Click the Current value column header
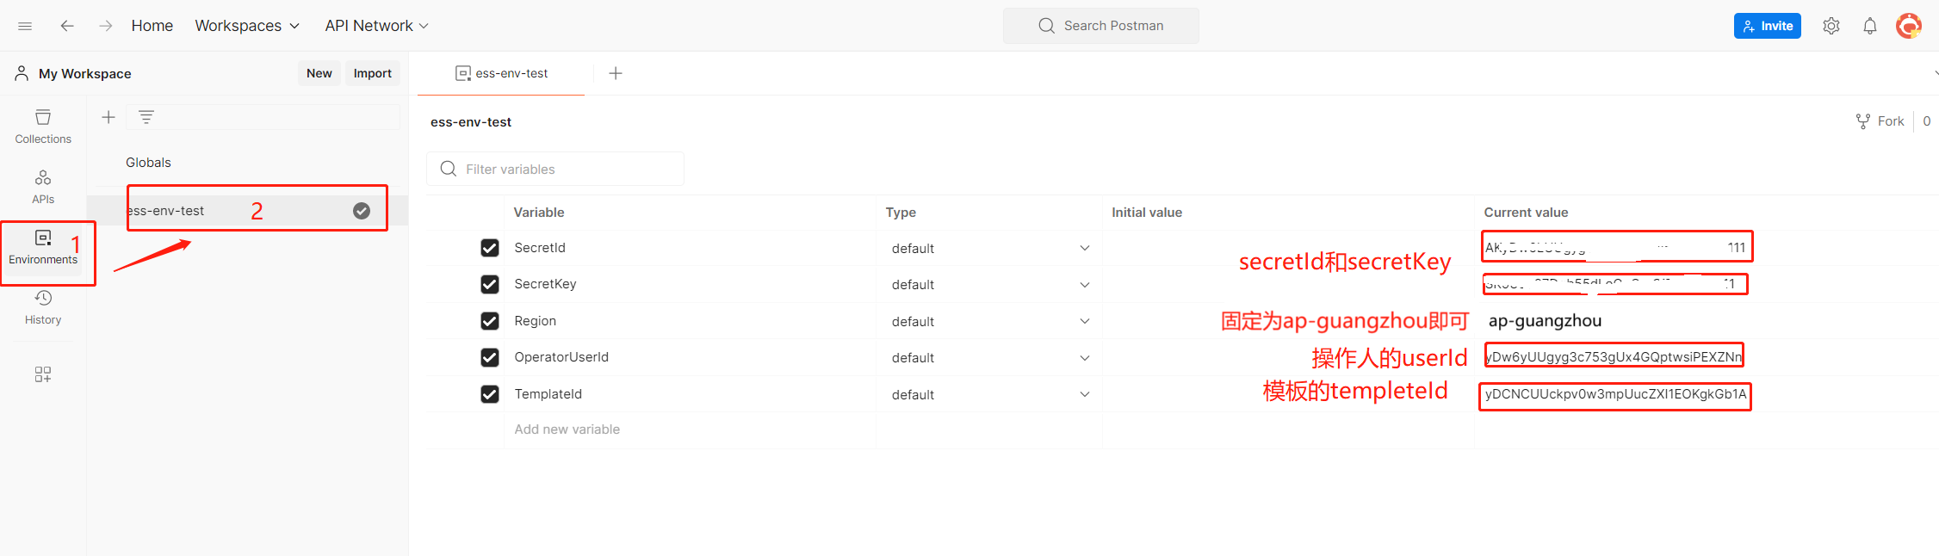 (1526, 213)
